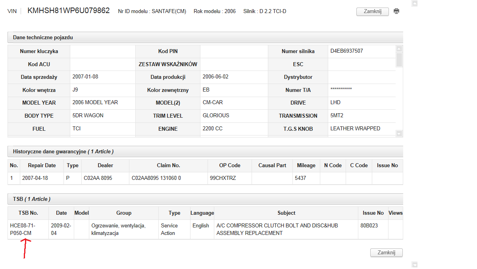This screenshot has width=477, height=269.
Task: Click the Dystrybutor label
Action: (x=298, y=77)
